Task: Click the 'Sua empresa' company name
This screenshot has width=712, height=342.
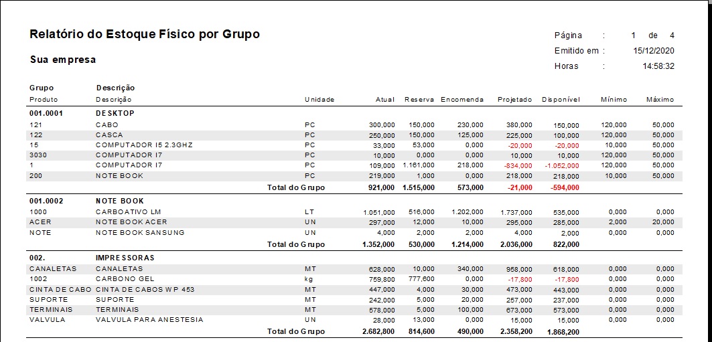Action: 63,60
